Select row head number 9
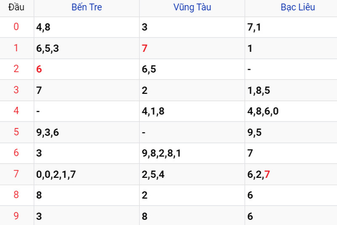Viewport: 337px width, 225px height. click(x=16, y=216)
